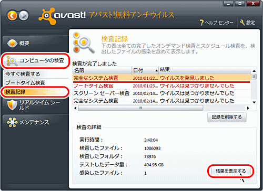Open the リアルタイム シールド section

point(35,105)
